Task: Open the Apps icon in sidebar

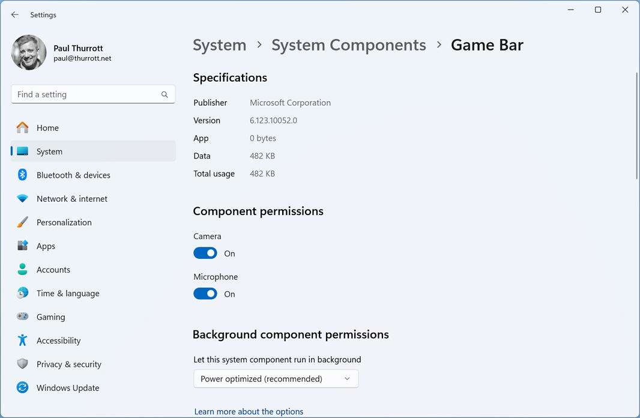Action: (22, 246)
